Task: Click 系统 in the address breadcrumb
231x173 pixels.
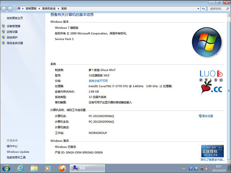Action: (x=64, y=9)
